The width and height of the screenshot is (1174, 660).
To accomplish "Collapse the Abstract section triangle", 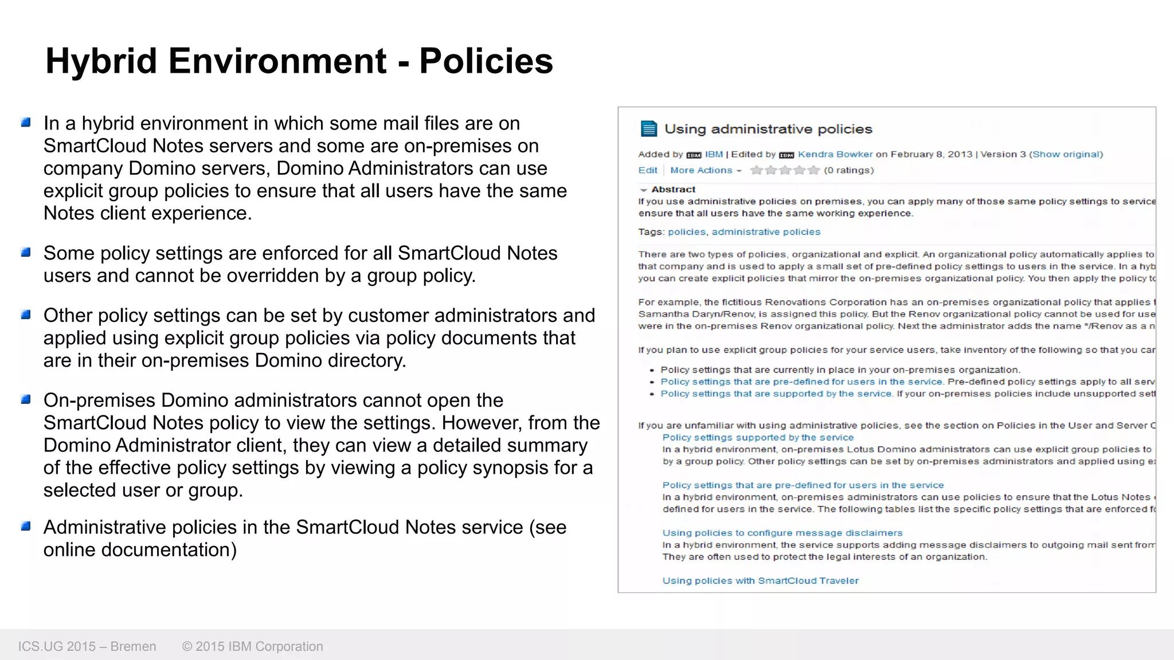I will pos(644,190).
